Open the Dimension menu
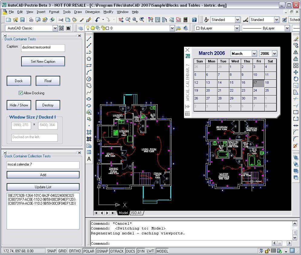301x255 pixels. coord(93,12)
